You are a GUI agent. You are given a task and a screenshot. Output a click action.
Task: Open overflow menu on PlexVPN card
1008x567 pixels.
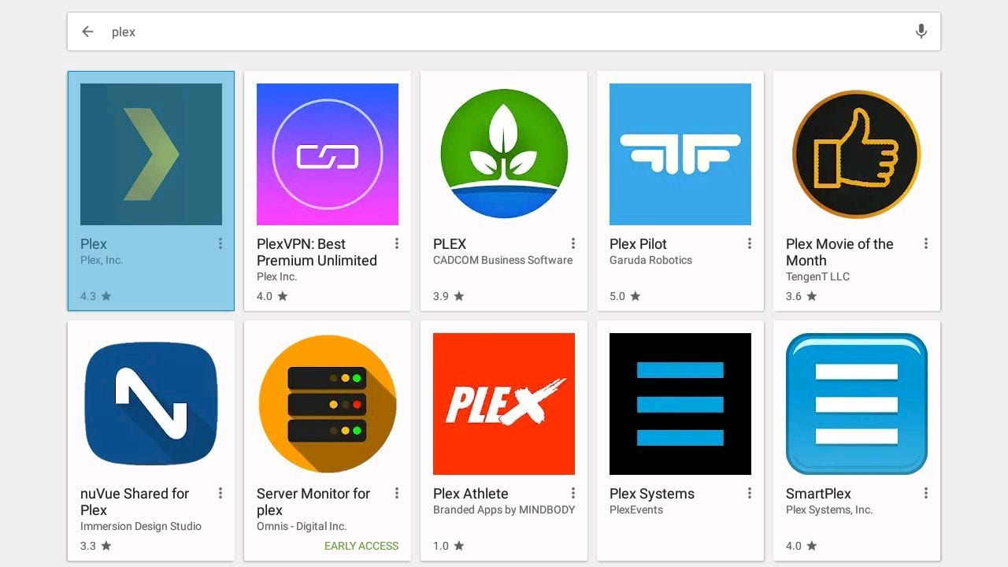point(397,244)
